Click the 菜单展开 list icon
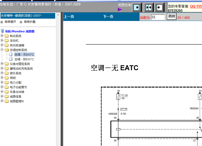 2,22
